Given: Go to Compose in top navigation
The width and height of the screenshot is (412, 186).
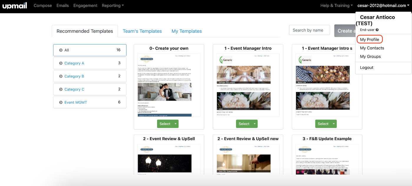Looking at the screenshot, I should [43, 6].
